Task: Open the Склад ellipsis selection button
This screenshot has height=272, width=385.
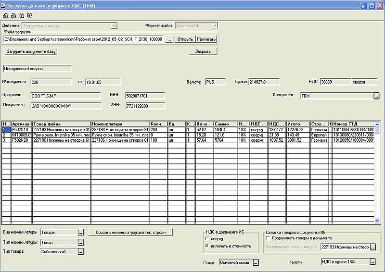Action: (x=256, y=262)
